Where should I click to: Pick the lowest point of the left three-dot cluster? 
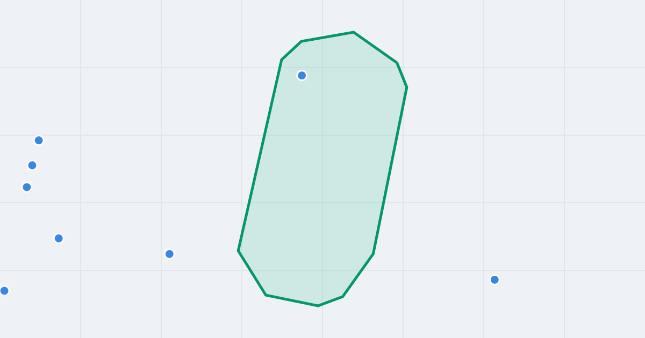coord(27,187)
